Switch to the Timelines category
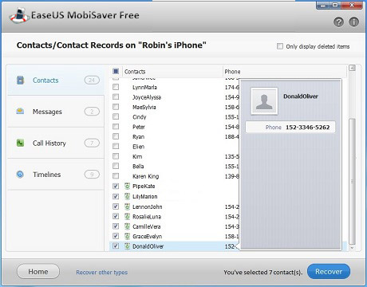This screenshot has height=287, width=367. point(56,175)
